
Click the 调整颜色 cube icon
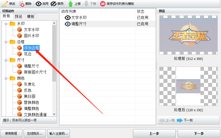[20, 108]
